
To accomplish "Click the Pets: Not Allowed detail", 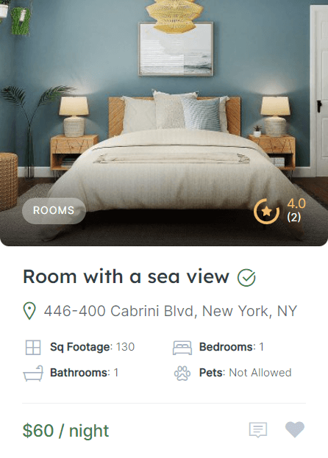I will click(246, 373).
